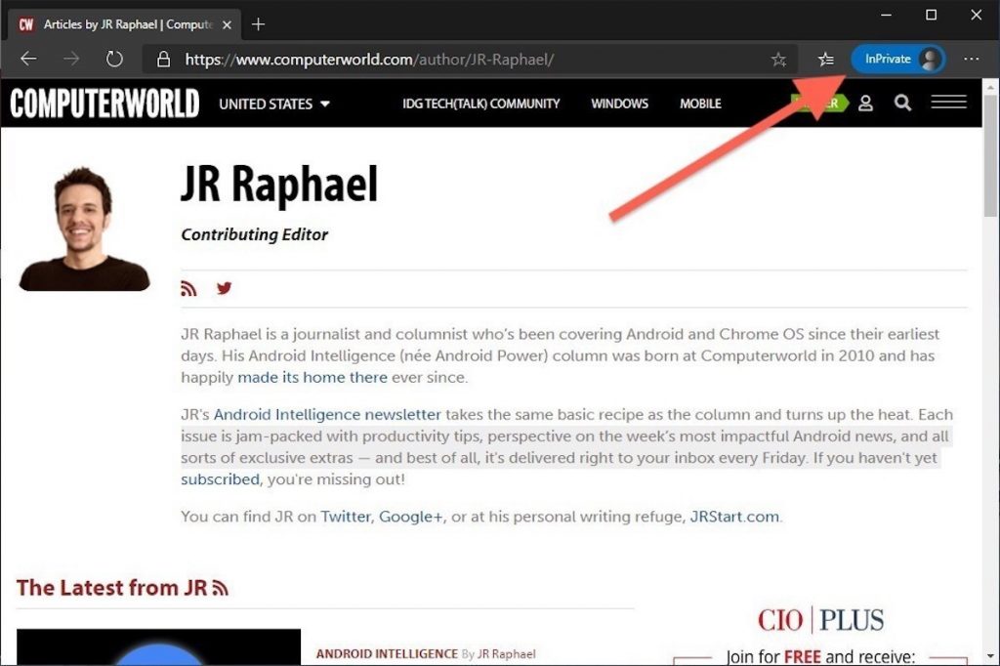
Task: Open a new browser tab
Action: pos(258,24)
